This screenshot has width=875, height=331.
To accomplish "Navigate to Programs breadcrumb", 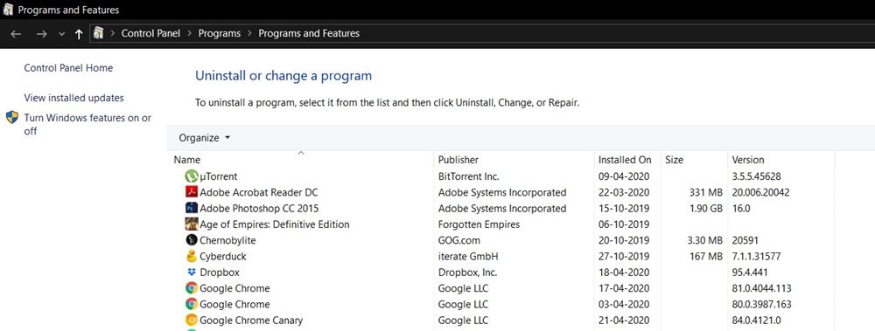I will [220, 33].
